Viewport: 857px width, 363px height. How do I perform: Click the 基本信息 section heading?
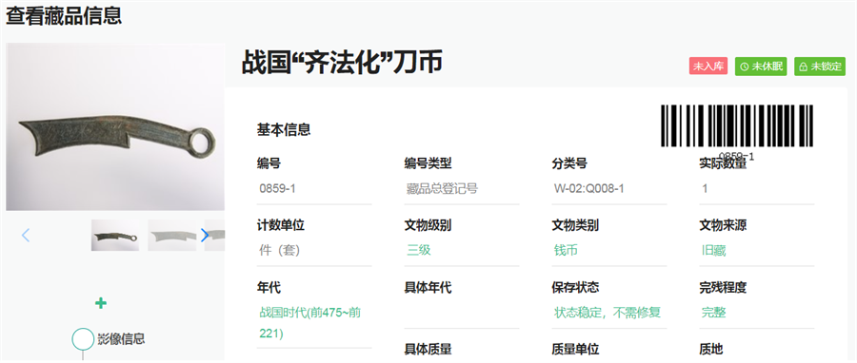284,130
